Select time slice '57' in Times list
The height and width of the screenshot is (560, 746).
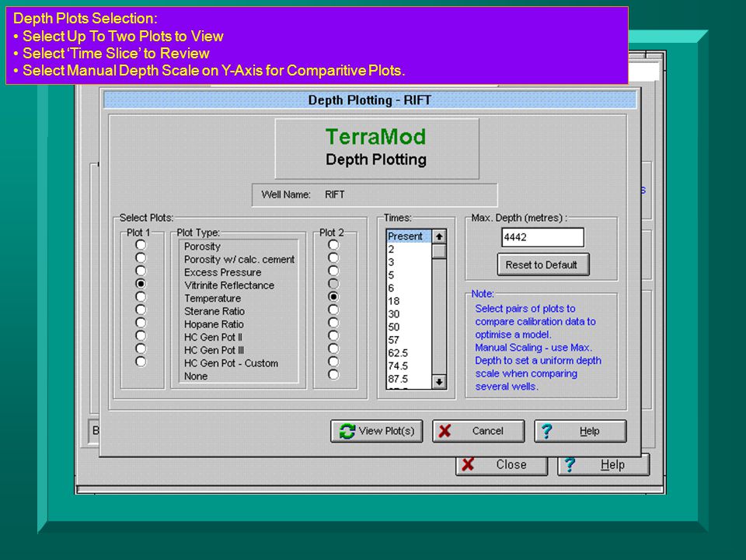(x=409, y=340)
